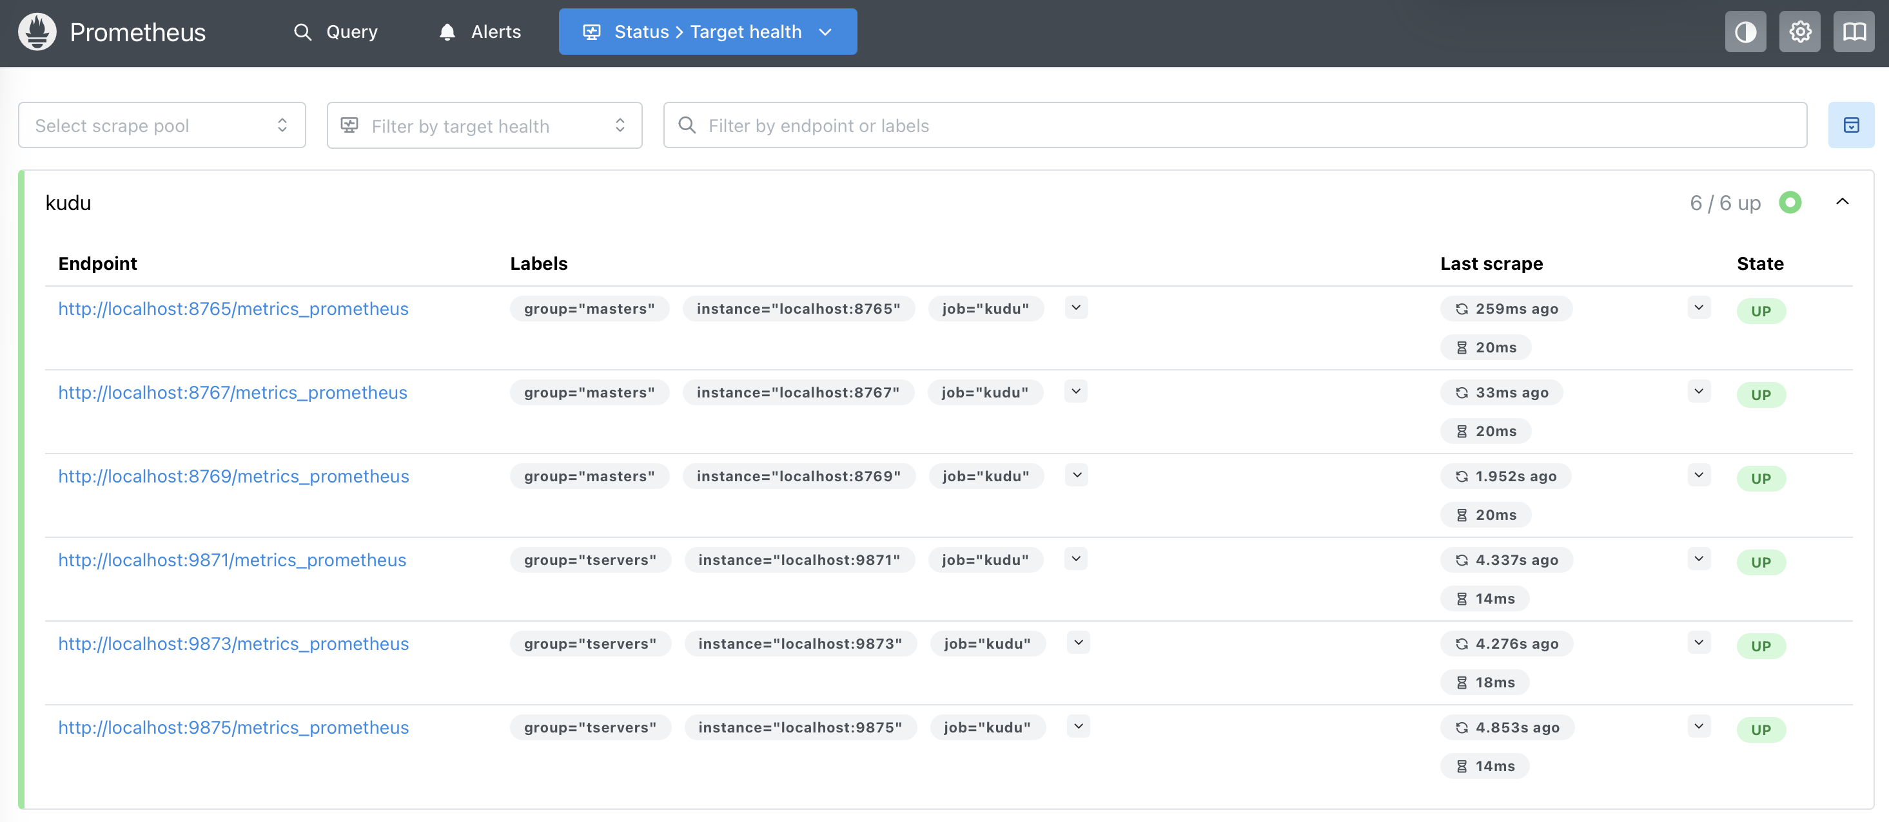Click the UP state badge for localhost:9871
This screenshot has width=1889, height=822.
click(1761, 562)
